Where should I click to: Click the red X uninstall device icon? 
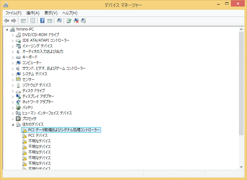pyautogui.click(x=76, y=21)
